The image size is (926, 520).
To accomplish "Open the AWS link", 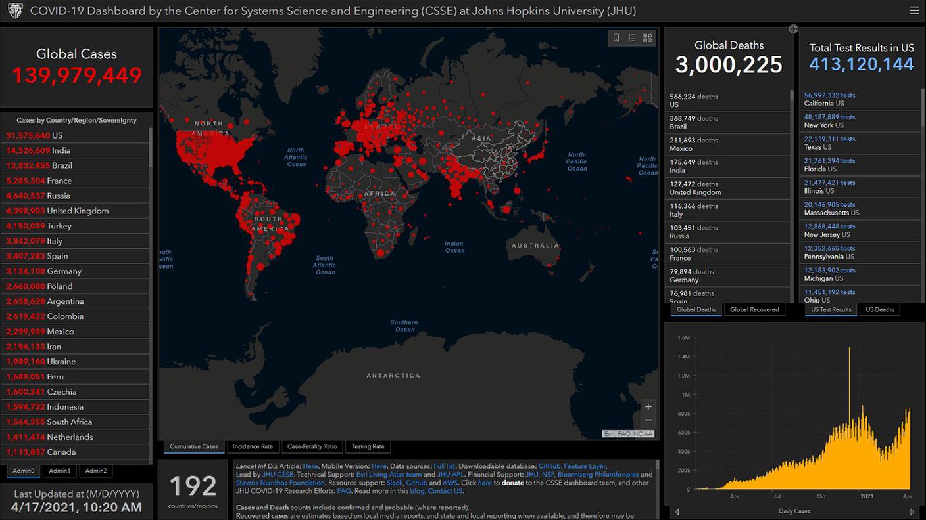I will (x=450, y=483).
